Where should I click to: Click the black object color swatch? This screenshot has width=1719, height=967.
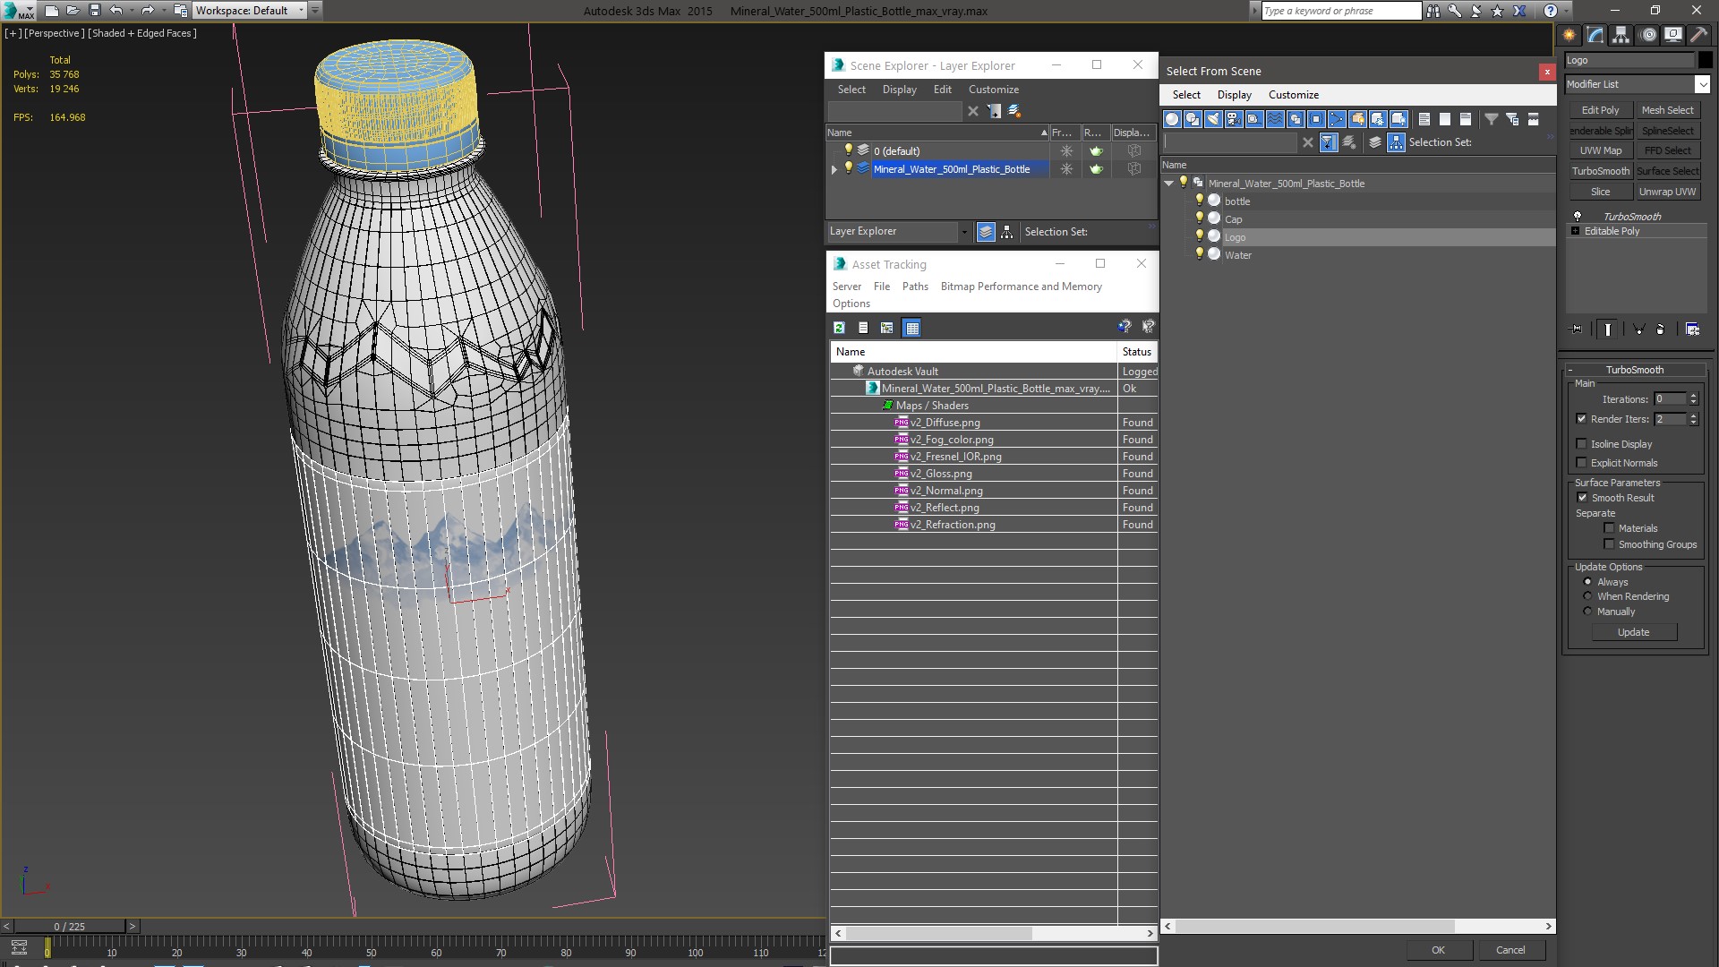[x=1706, y=60]
